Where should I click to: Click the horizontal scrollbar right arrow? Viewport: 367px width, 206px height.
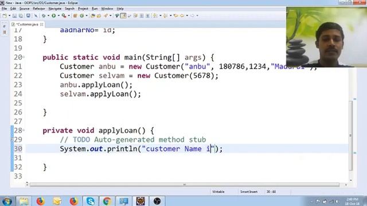coord(346,185)
